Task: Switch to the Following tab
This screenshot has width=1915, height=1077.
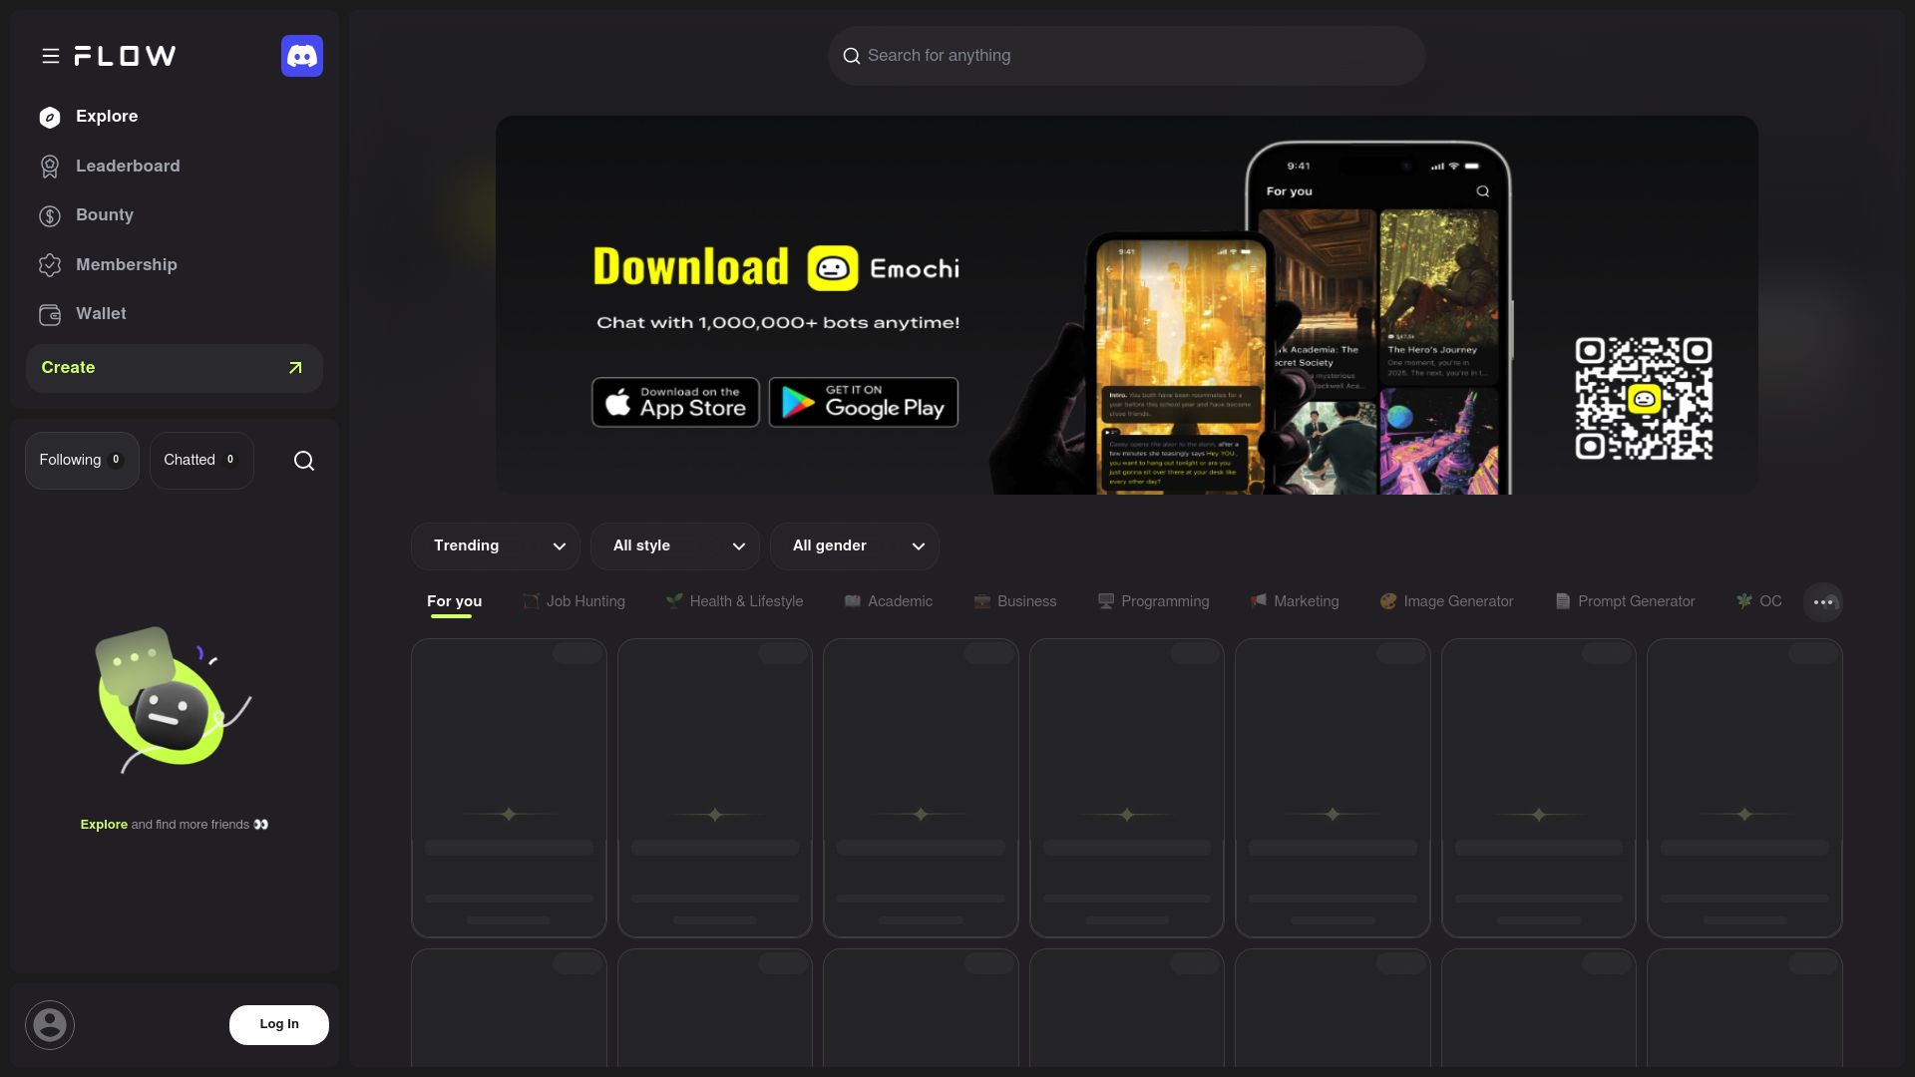Action: (x=82, y=460)
